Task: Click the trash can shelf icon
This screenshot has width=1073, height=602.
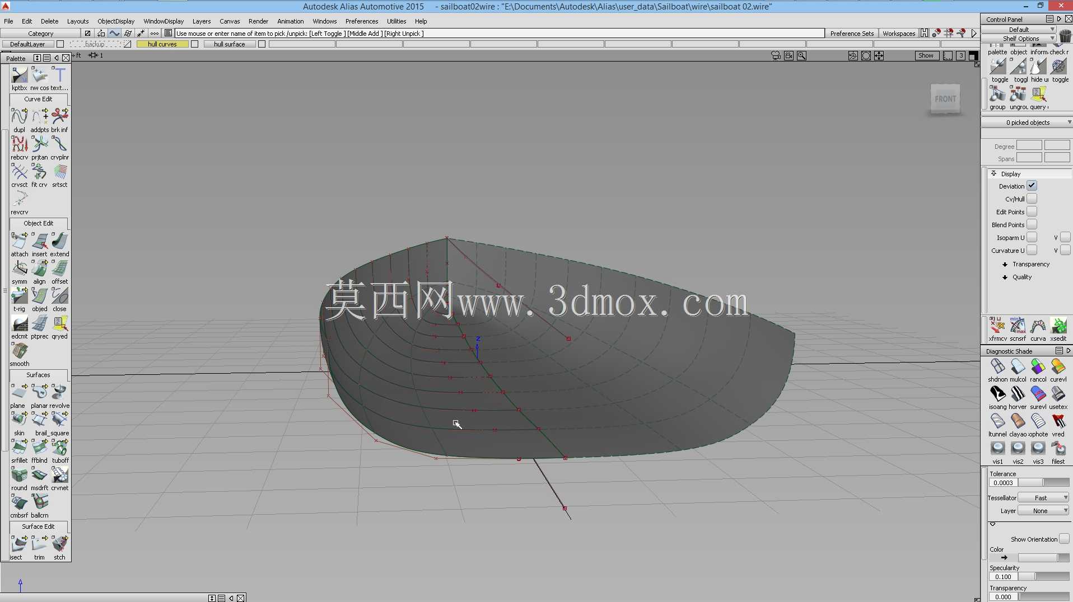Action: (1065, 36)
